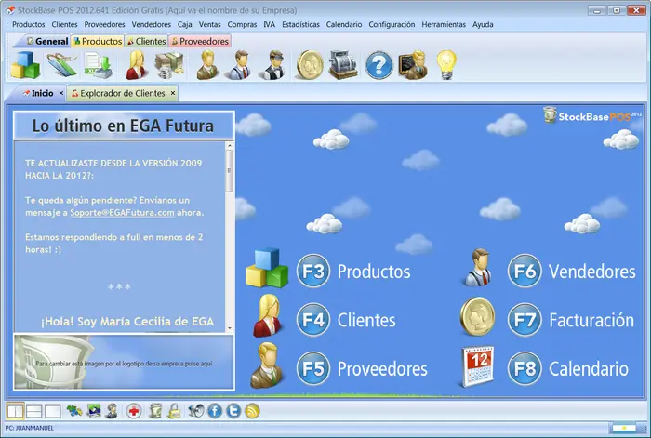651x438 pixels.
Task: Click the news panel scrollbar thumb
Action: [x=230, y=170]
